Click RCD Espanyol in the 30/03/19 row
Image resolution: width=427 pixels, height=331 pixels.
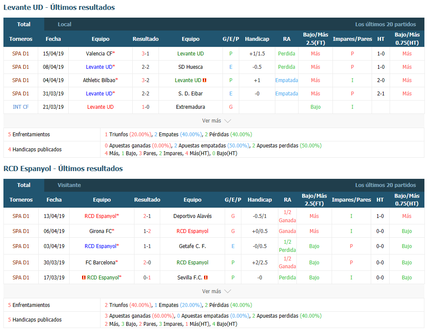point(192,263)
